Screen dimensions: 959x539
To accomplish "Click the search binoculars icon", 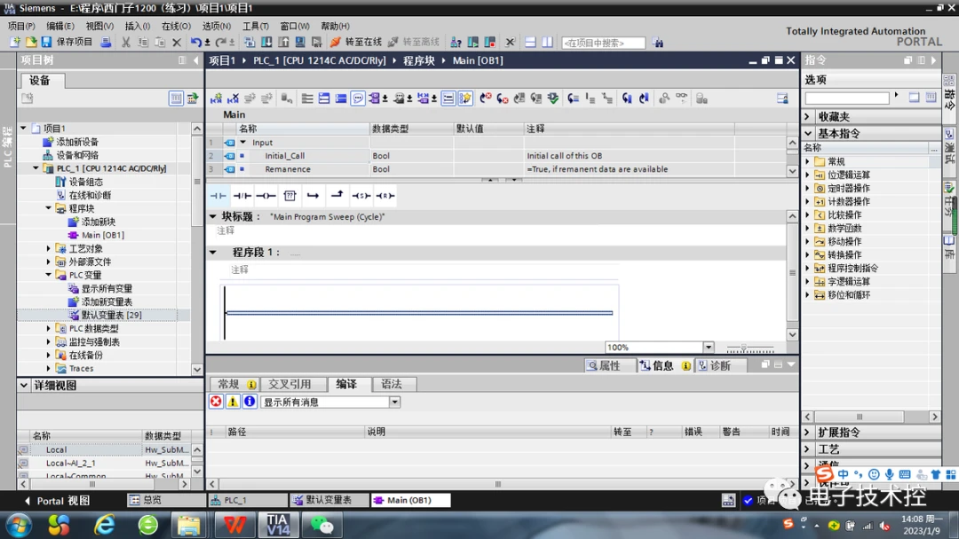I will click(657, 43).
